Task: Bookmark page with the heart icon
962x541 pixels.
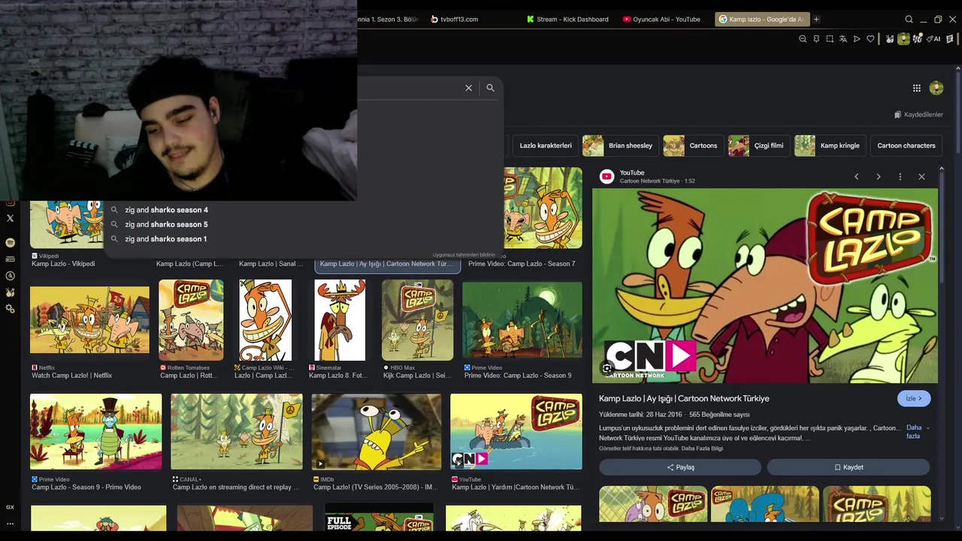Action: pos(870,39)
